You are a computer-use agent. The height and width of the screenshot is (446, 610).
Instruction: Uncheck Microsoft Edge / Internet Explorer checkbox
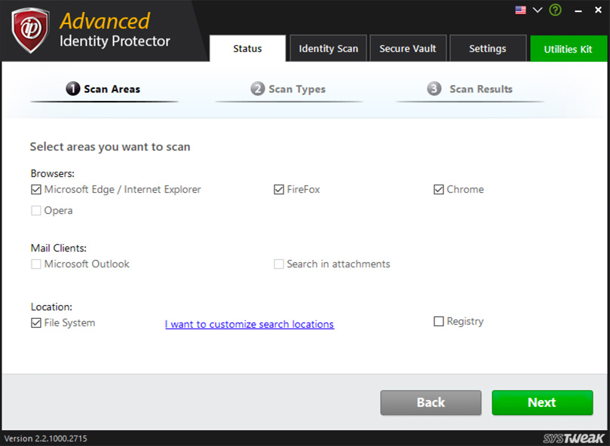click(x=35, y=189)
